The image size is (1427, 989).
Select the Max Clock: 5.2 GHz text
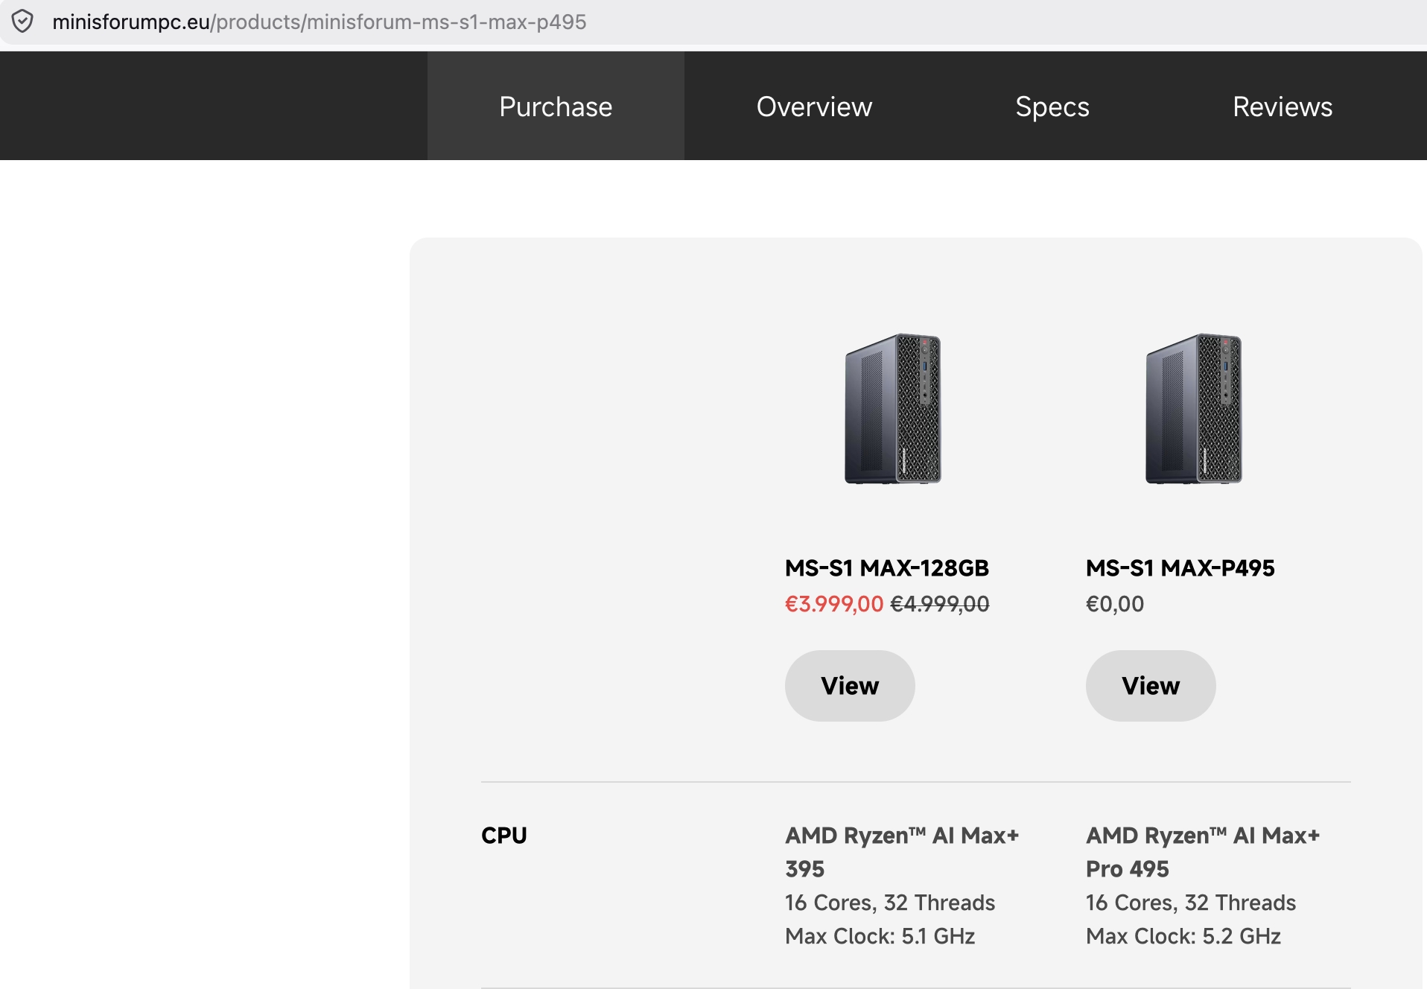click(x=1183, y=936)
